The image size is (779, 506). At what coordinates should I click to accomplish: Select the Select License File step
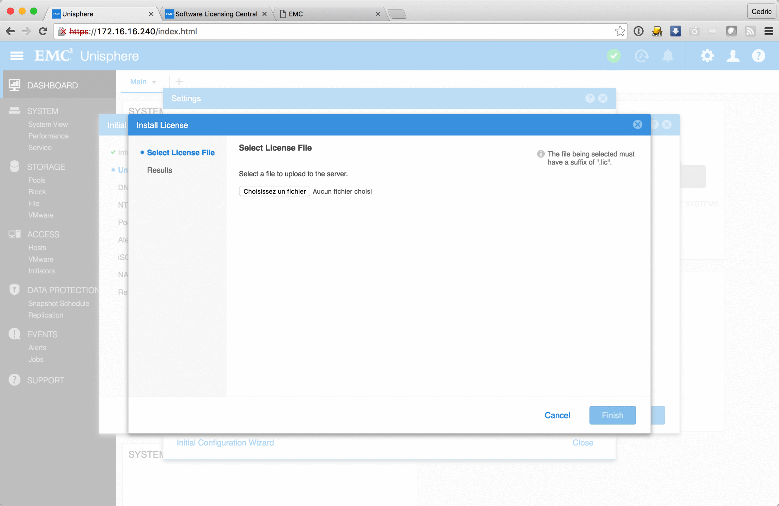pyautogui.click(x=180, y=153)
